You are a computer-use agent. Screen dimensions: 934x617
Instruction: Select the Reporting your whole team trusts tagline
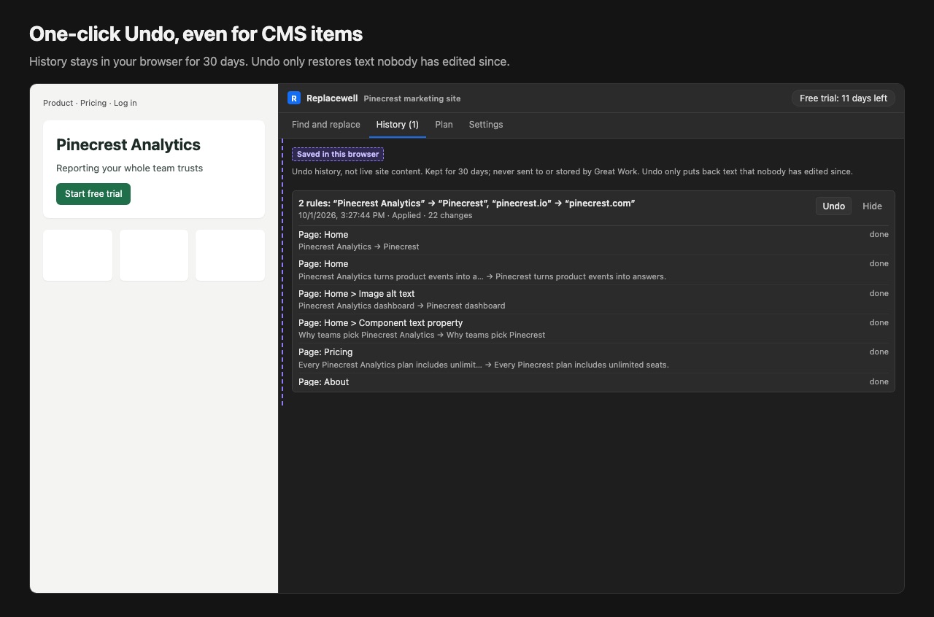(x=130, y=168)
